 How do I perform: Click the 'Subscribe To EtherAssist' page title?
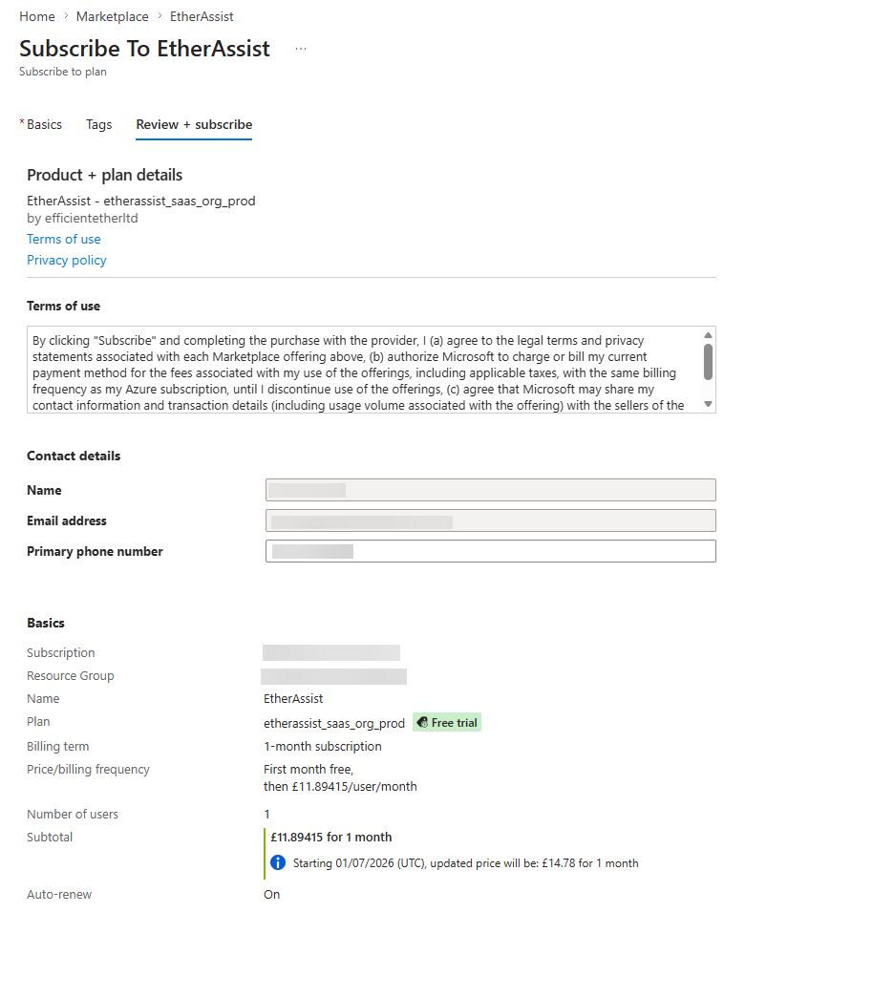click(144, 49)
